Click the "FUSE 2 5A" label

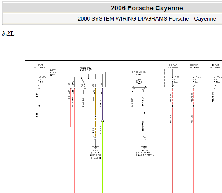(x=43, y=79)
